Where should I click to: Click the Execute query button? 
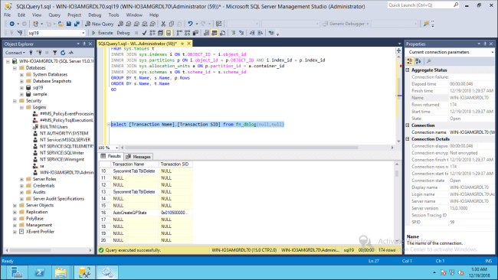(x=102, y=33)
